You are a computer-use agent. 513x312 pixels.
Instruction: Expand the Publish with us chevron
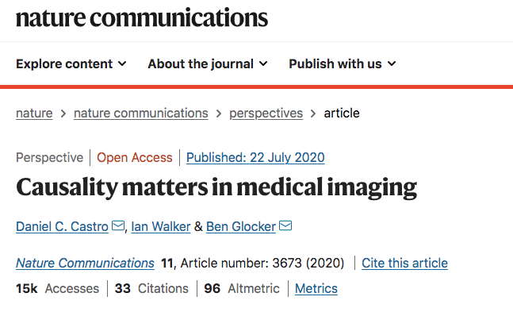392,64
